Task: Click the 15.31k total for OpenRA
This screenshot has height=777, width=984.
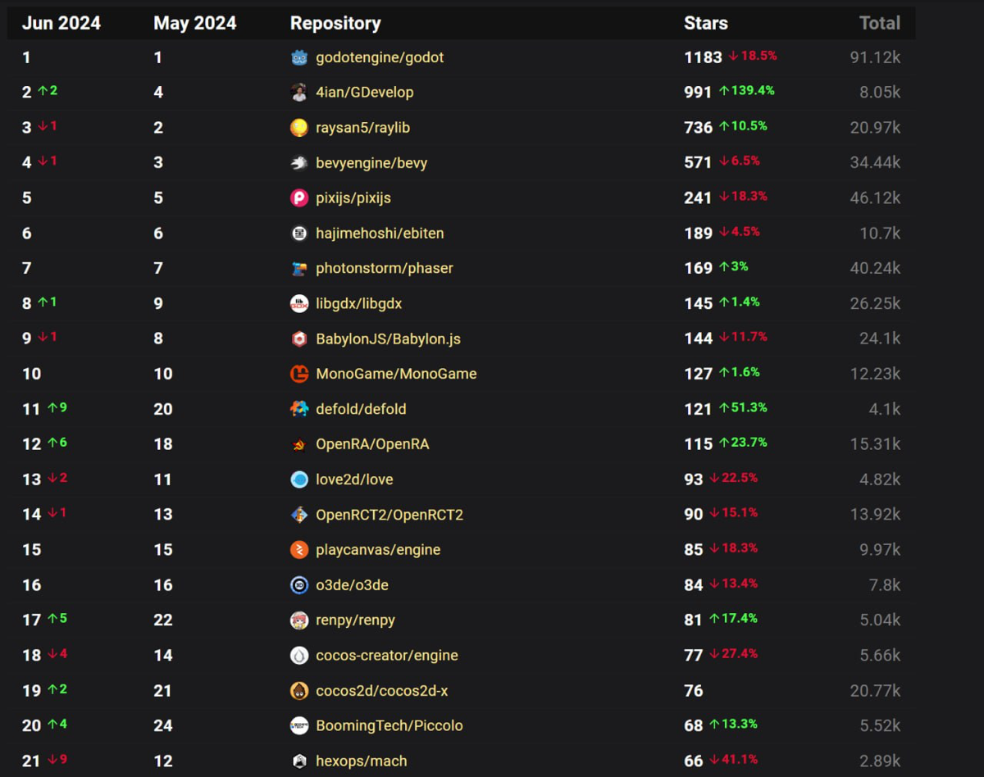Action: [x=876, y=444]
